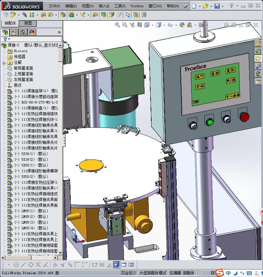Click the SolidWorks Resources home icon in the task pane
The width and height of the screenshot is (263, 277).
[x=258, y=44]
